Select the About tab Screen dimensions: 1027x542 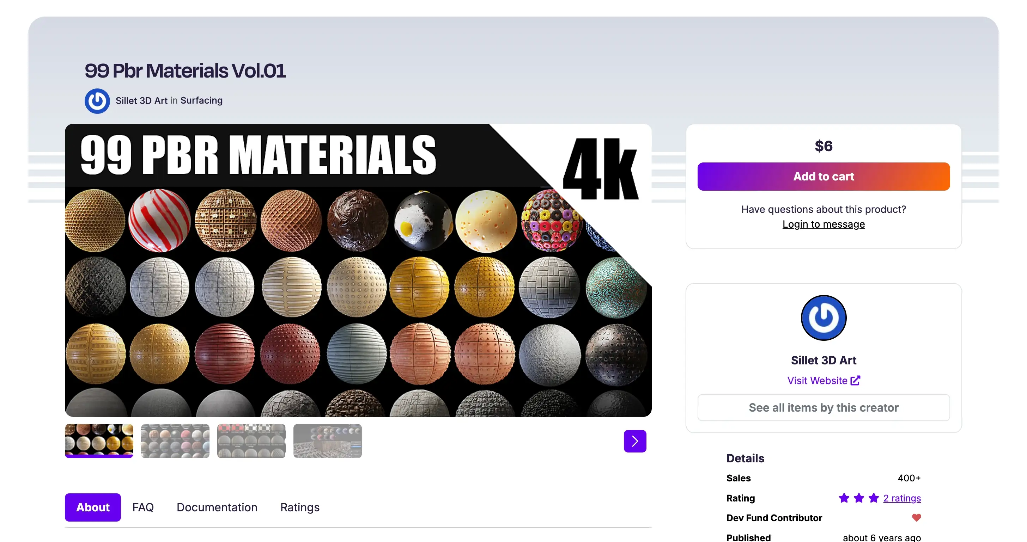[92, 507]
